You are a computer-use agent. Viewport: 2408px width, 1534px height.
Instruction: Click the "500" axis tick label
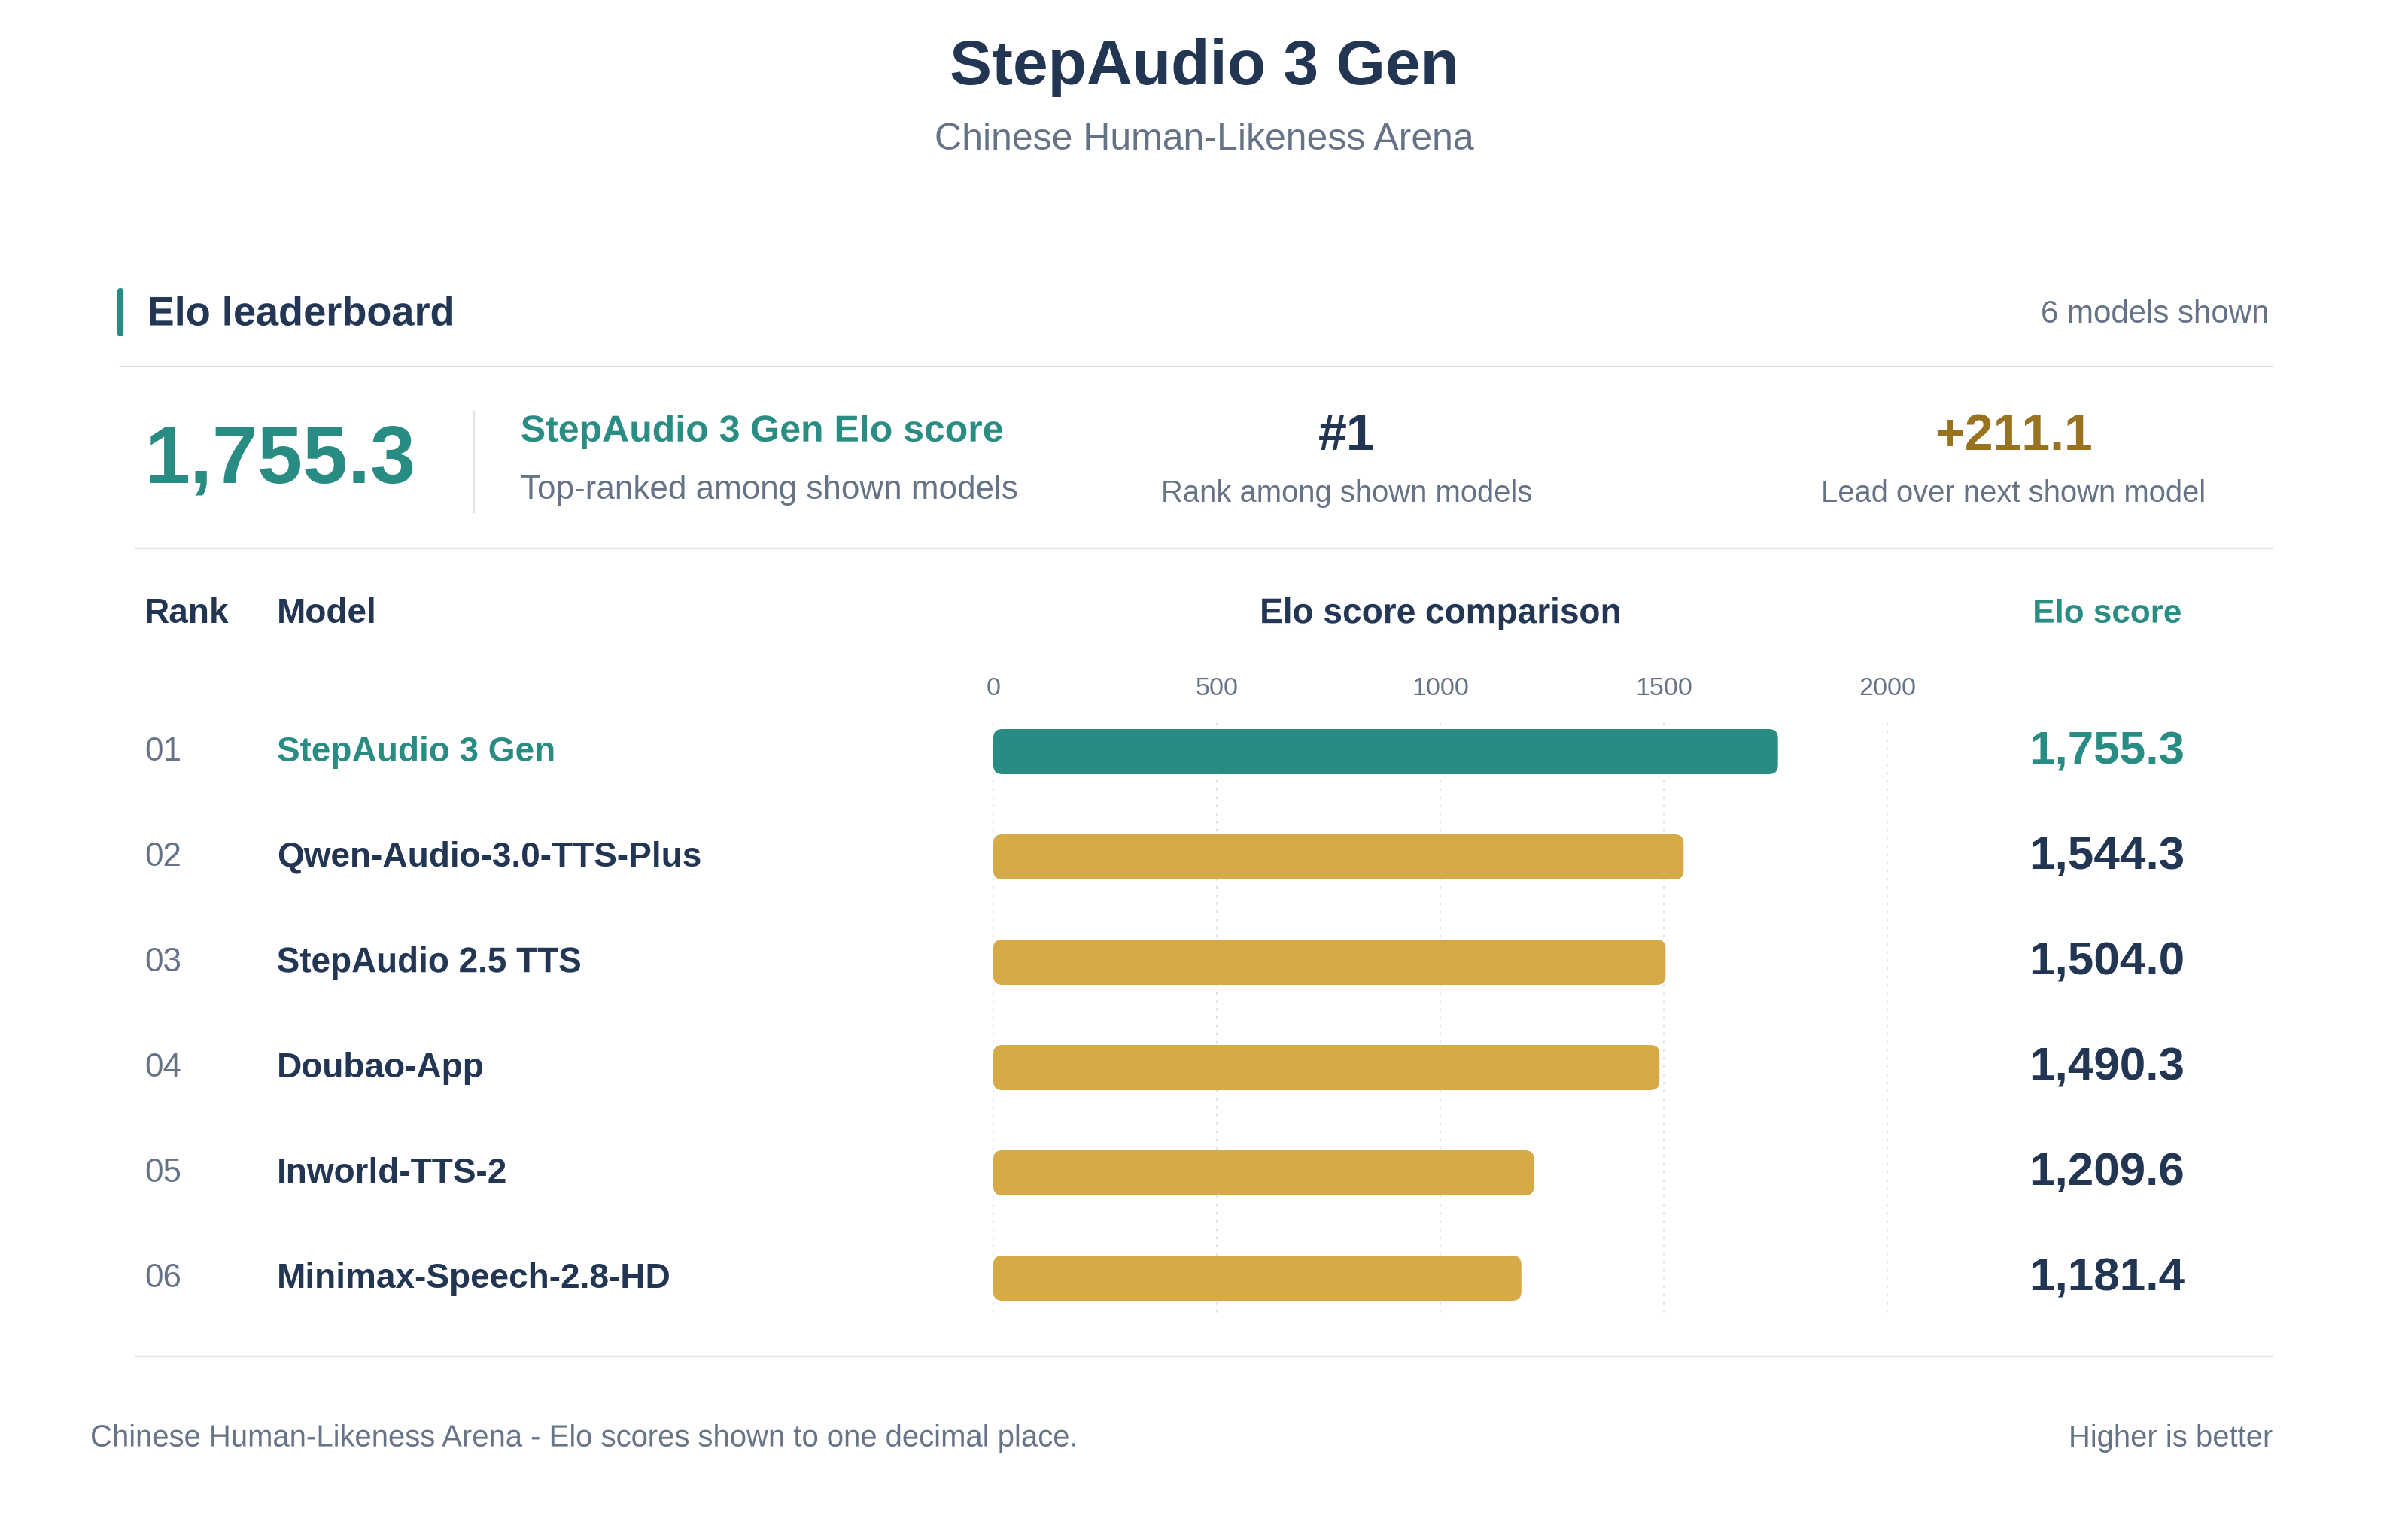[x=1216, y=687]
